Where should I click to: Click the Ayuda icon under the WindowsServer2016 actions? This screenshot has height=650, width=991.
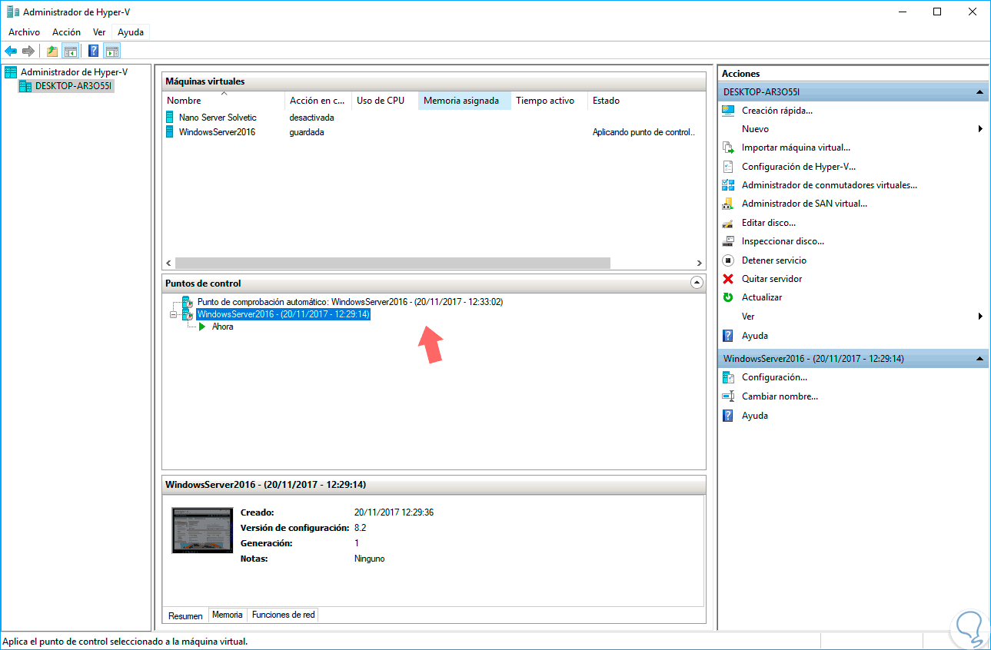click(x=728, y=416)
